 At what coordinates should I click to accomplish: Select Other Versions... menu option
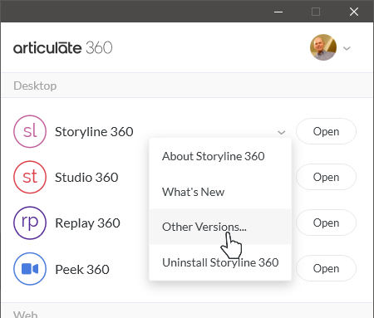[220, 227]
